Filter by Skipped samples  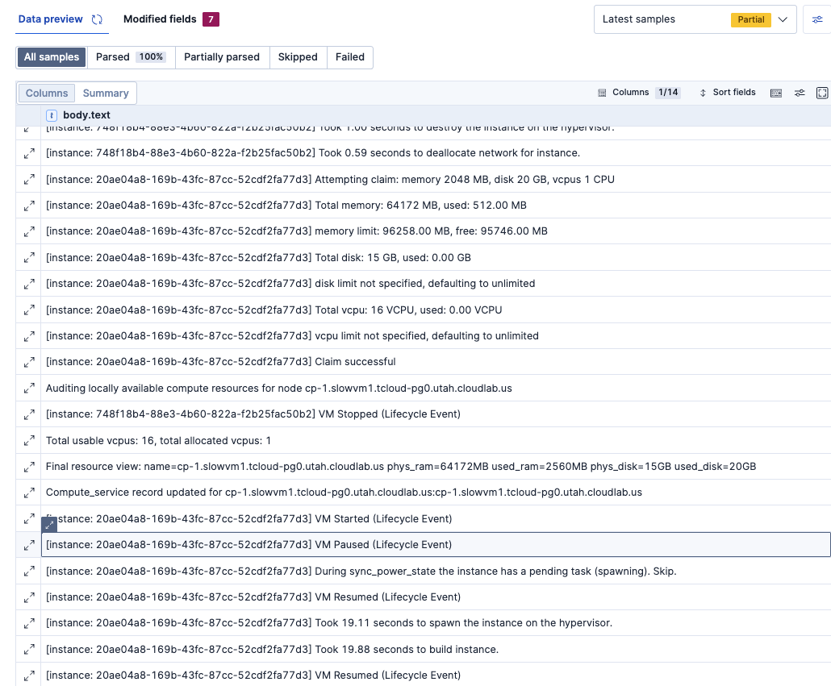pos(298,57)
